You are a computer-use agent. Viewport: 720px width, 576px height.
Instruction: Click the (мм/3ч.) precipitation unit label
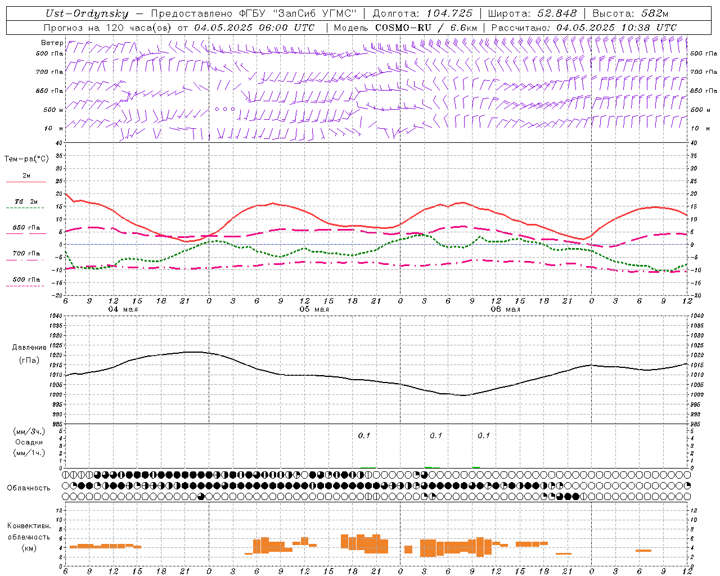tap(29, 431)
